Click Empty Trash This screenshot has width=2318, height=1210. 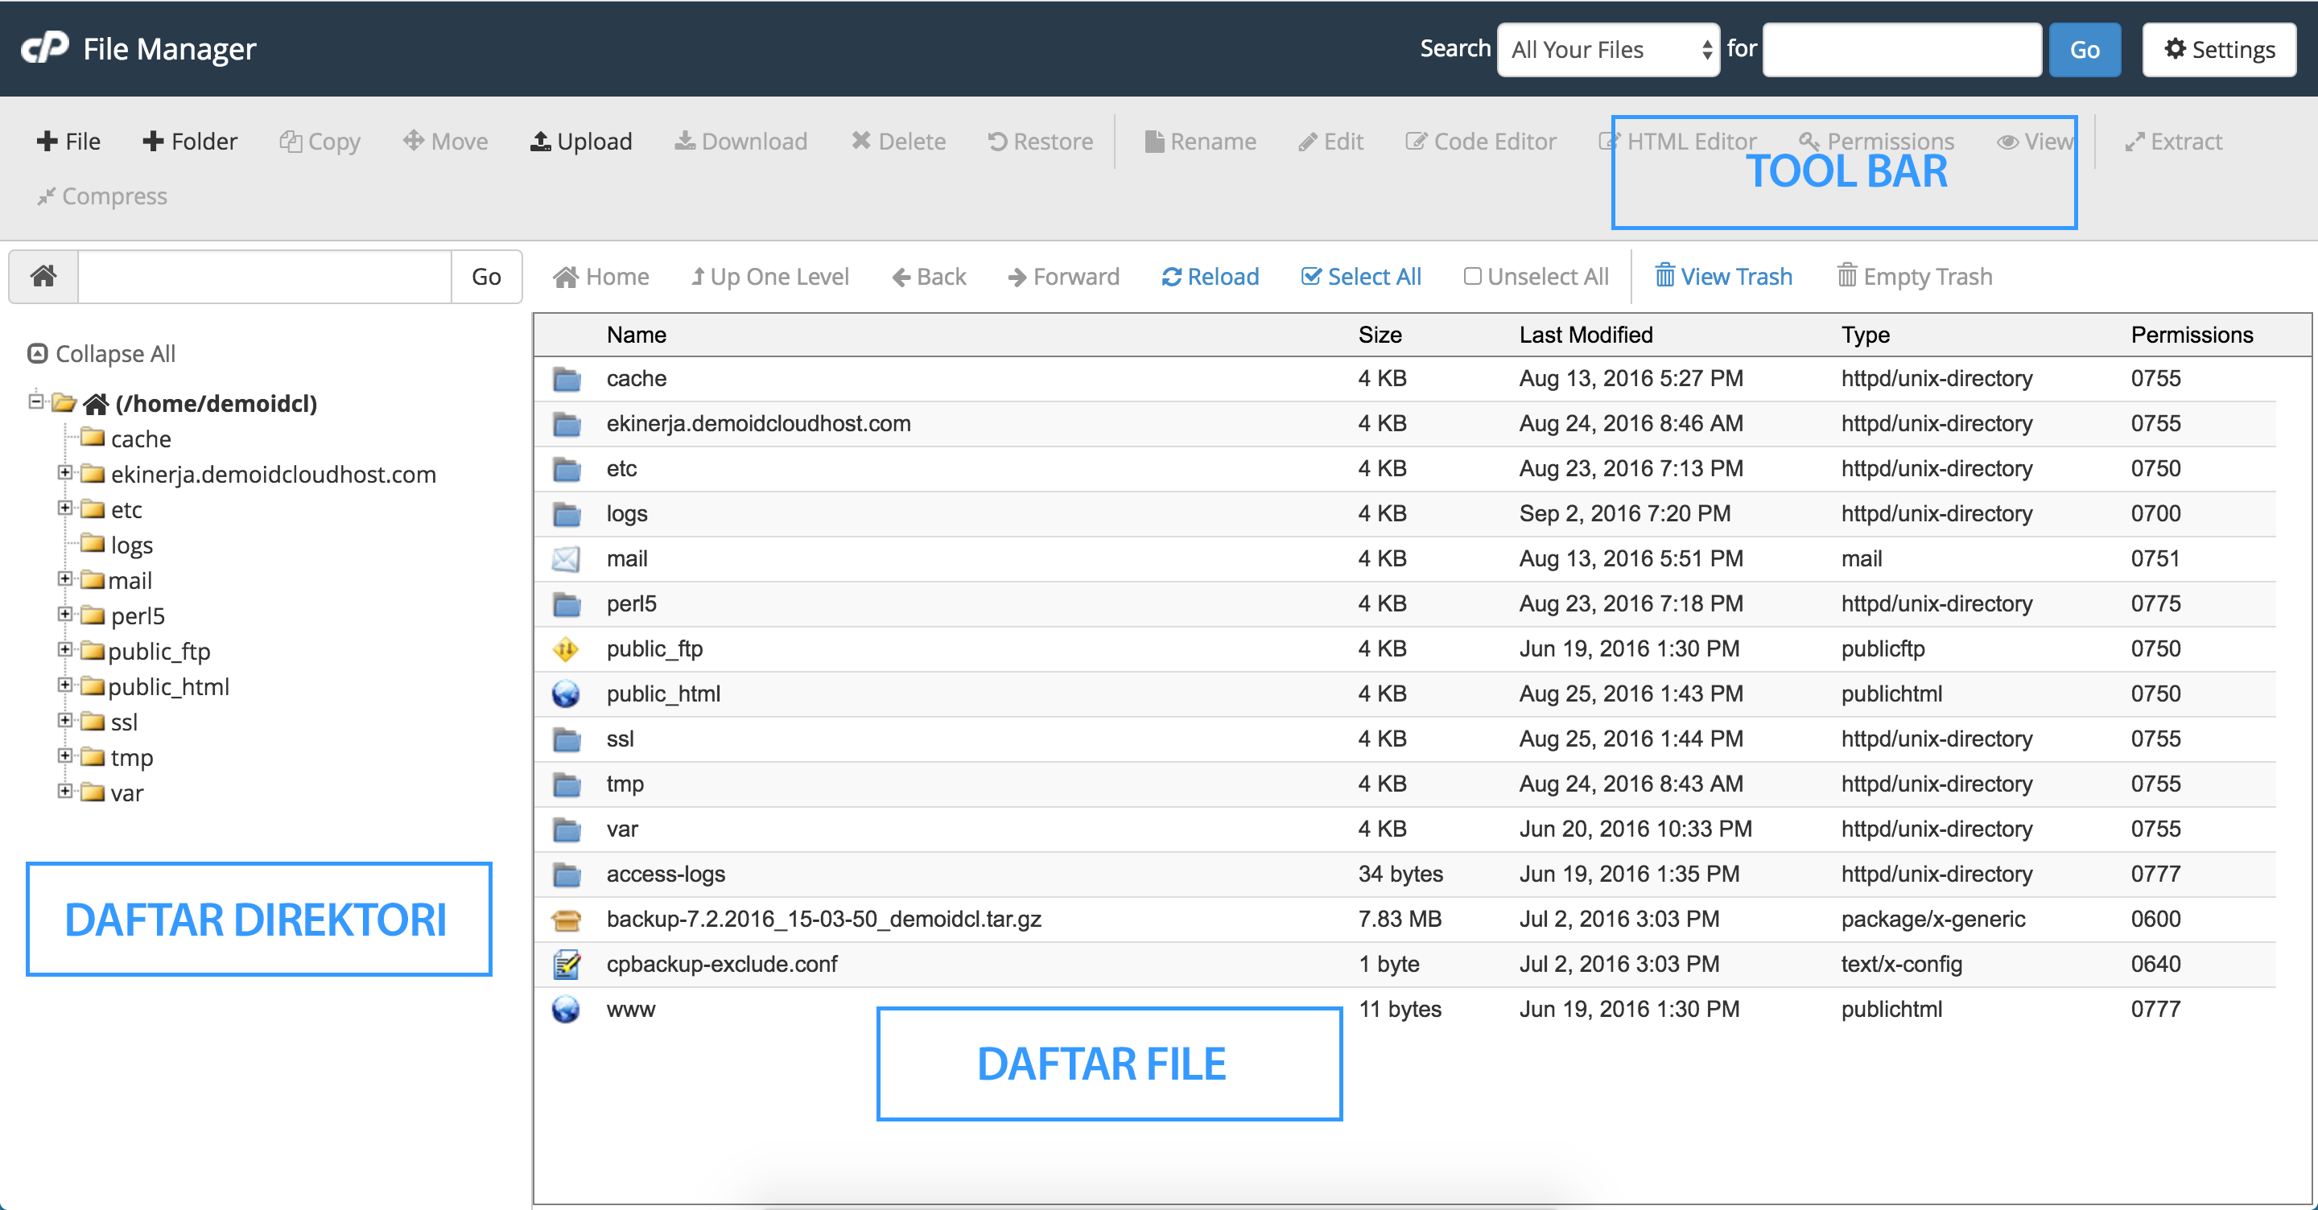pos(1914,276)
